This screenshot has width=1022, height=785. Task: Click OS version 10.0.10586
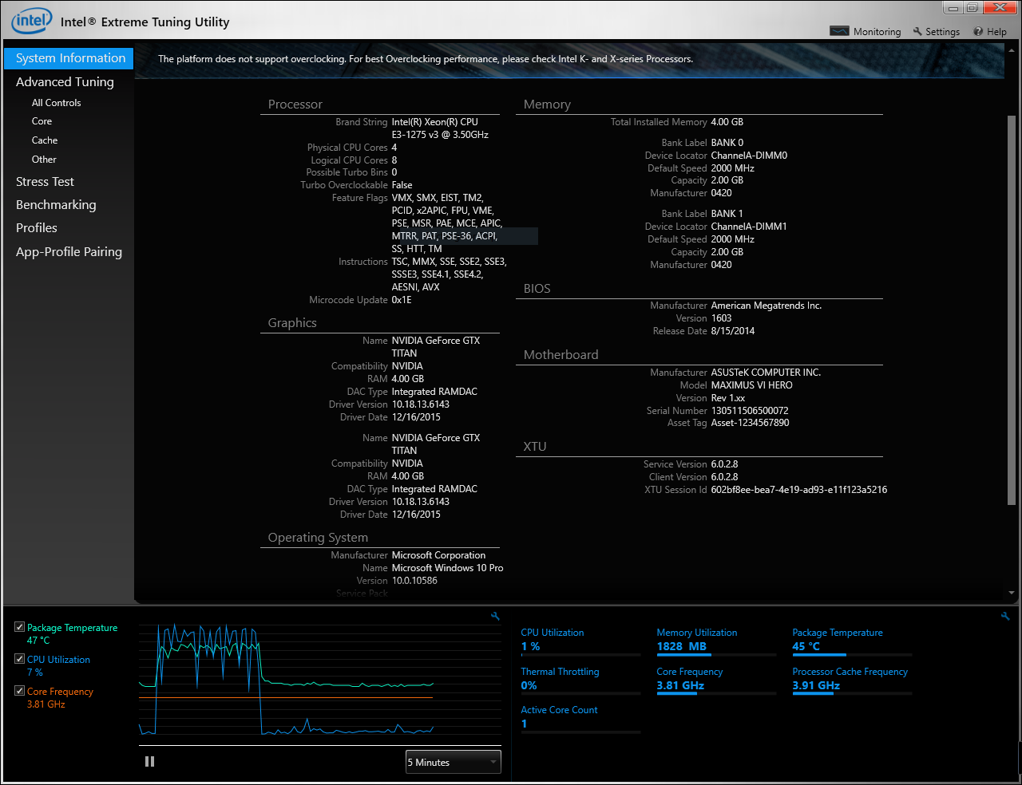point(414,581)
